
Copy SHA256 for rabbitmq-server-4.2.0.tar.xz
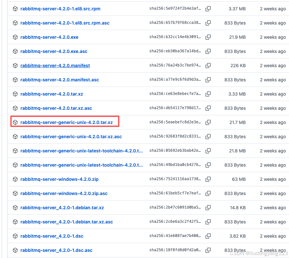click(208, 94)
